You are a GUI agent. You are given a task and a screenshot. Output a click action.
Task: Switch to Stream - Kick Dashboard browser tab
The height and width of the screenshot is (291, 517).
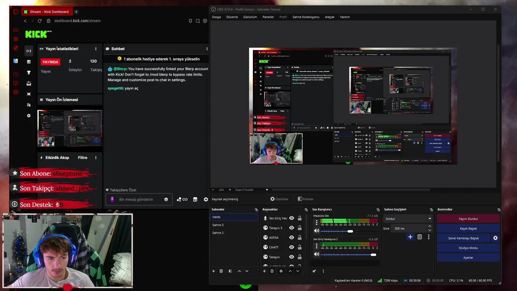(46, 12)
